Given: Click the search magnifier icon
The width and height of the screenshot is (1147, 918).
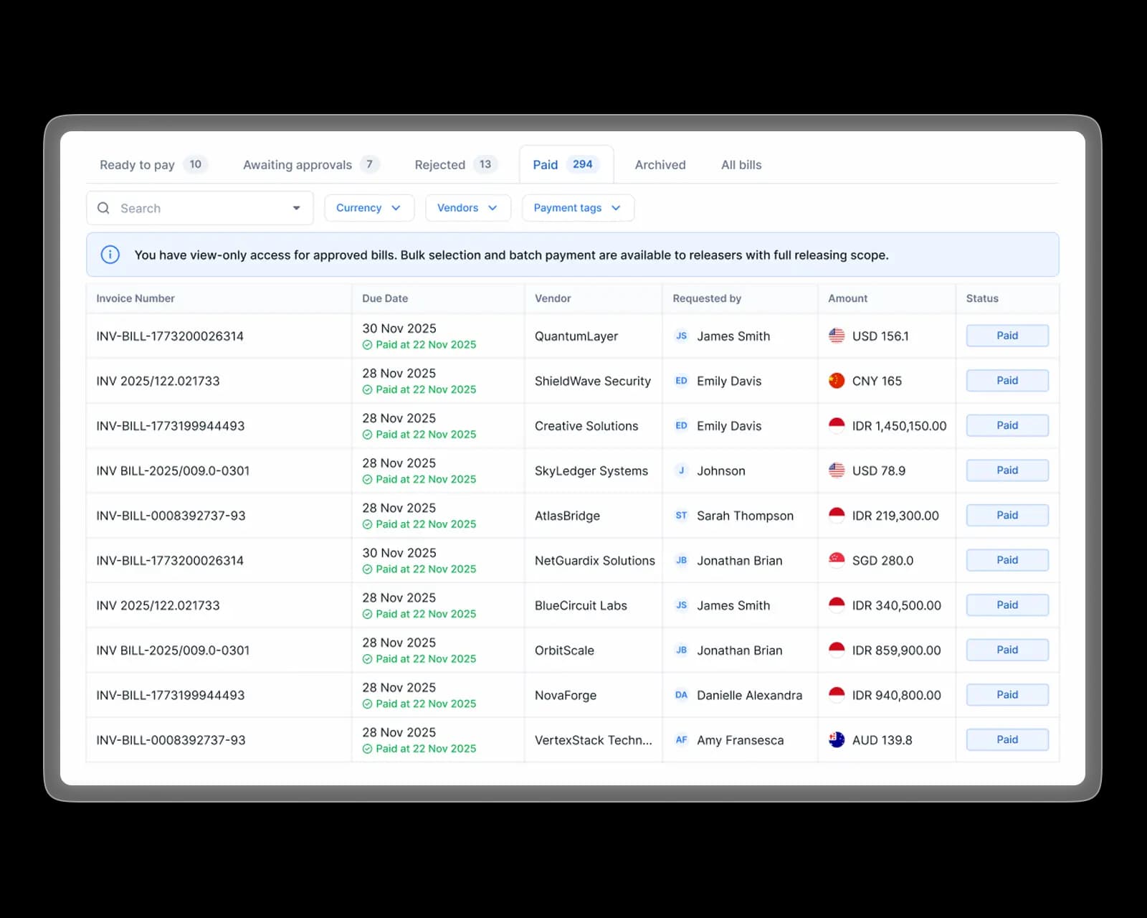Looking at the screenshot, I should (105, 208).
